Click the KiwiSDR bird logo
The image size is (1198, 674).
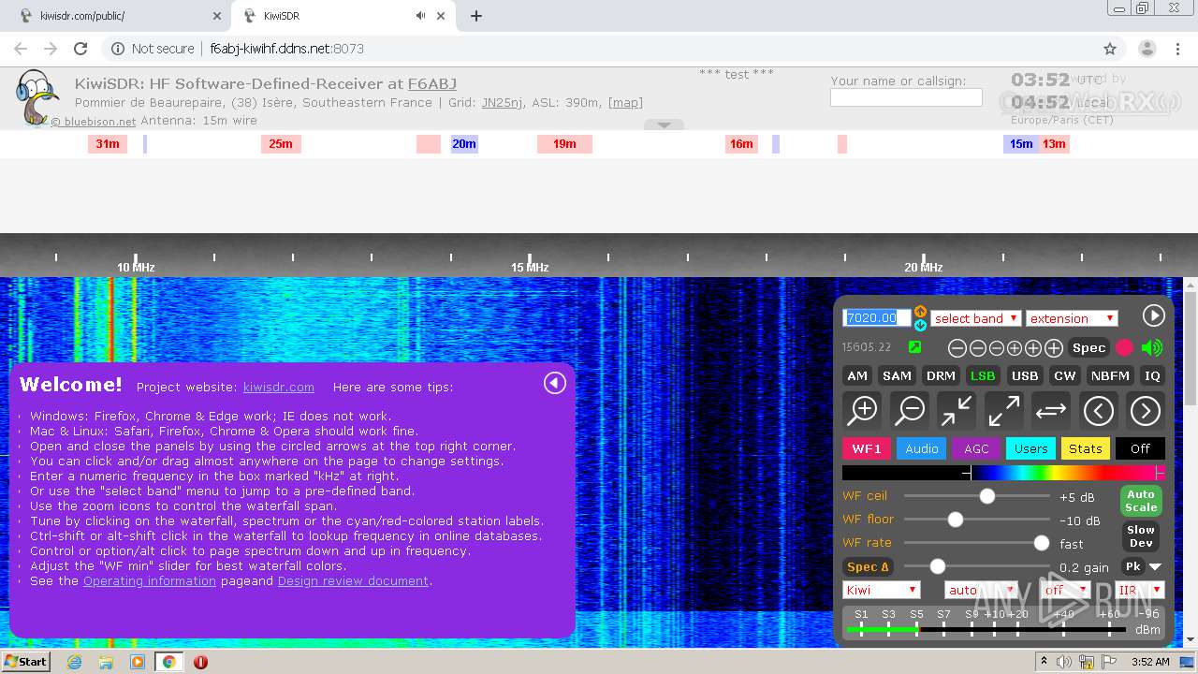(36, 97)
